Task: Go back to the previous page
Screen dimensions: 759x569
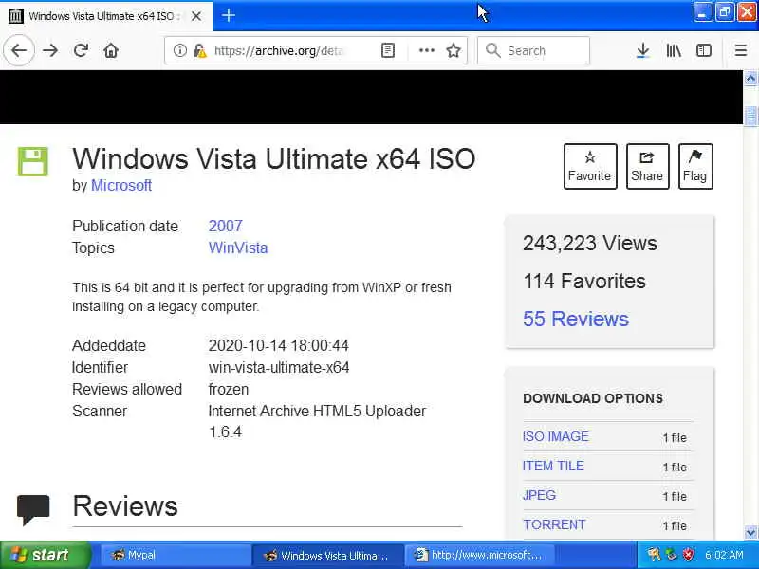Action: (x=19, y=50)
